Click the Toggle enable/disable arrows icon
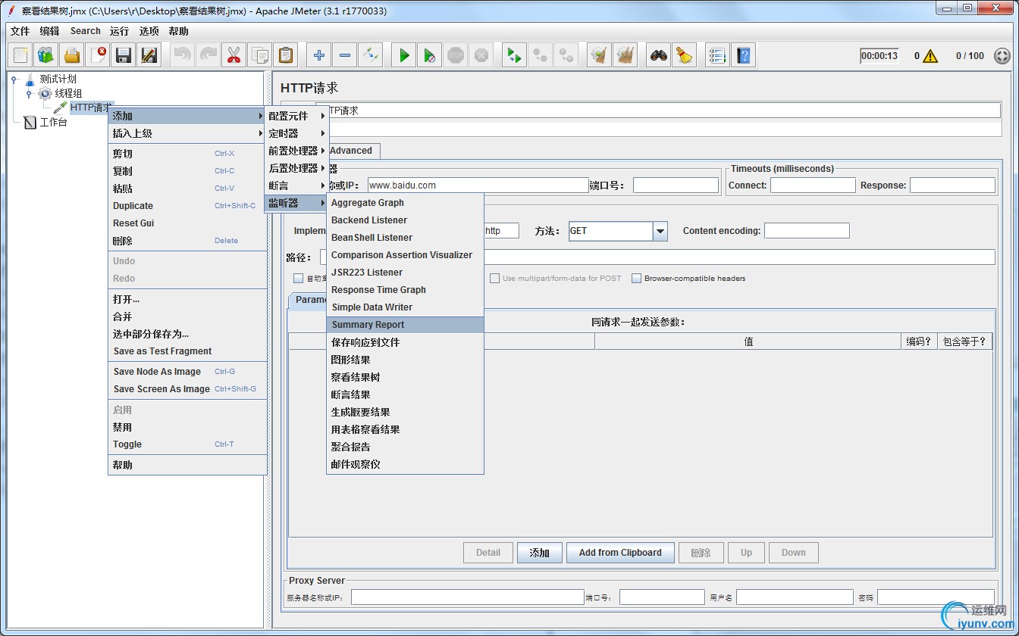 (x=371, y=55)
